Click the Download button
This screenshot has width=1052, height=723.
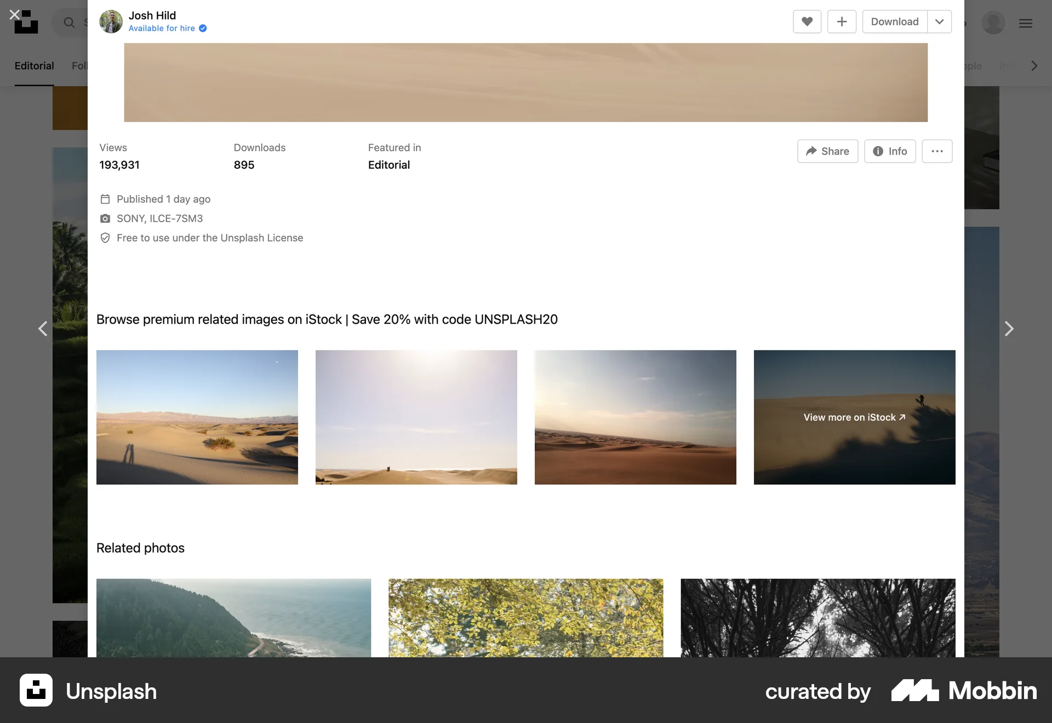tap(895, 21)
